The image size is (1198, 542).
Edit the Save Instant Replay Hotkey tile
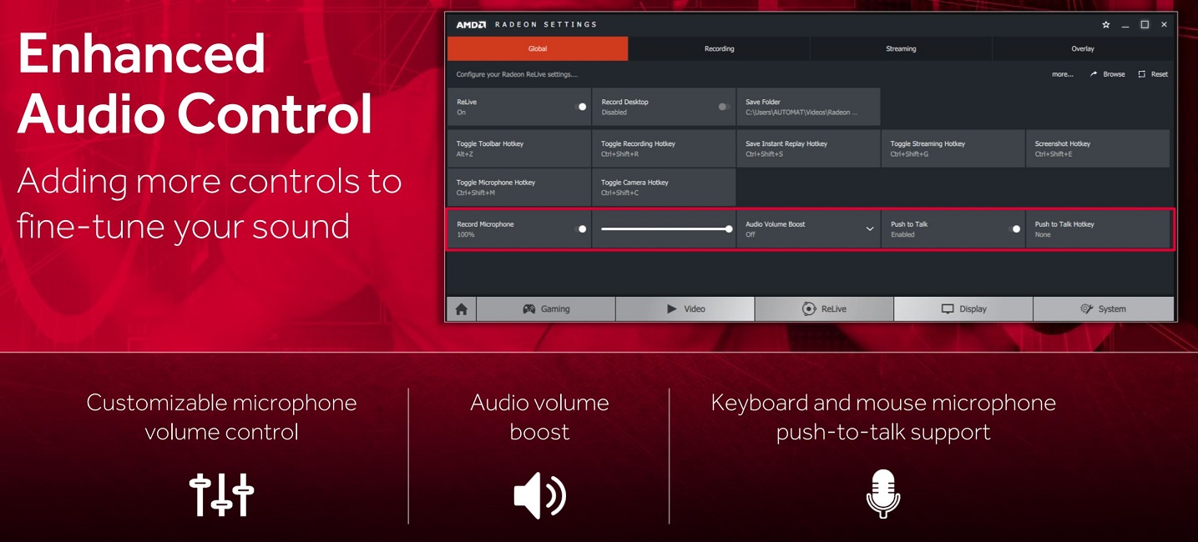808,148
